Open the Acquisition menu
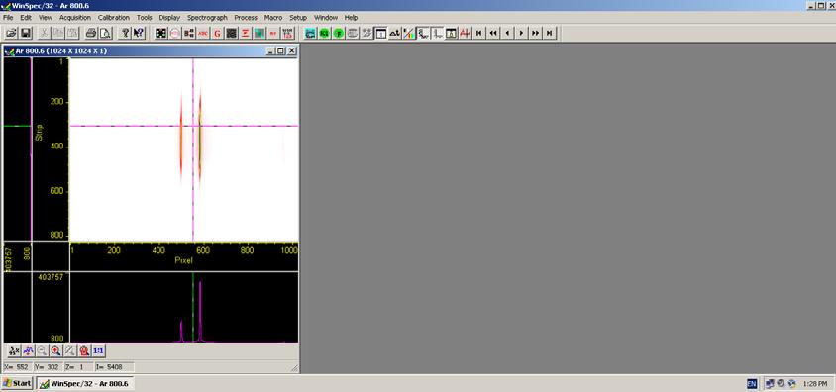Screen dimensions: 836x392 click(75, 18)
